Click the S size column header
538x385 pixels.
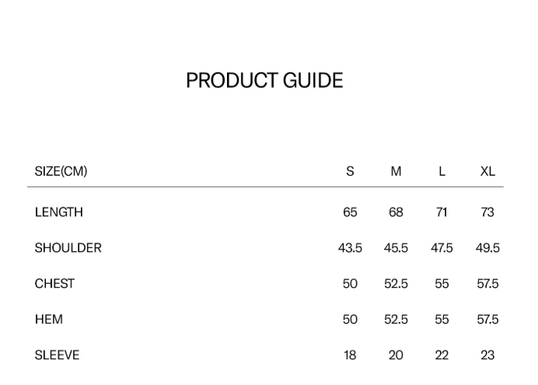(x=350, y=171)
